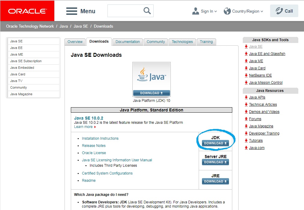This screenshot has height=210, width=304.
Task: Click the JRE Download button
Action: 215,181
